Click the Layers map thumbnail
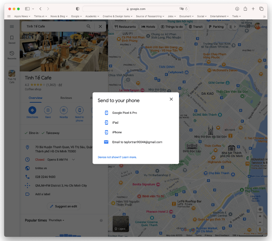This screenshot has height=241, width=272. pyautogui.click(x=121, y=224)
